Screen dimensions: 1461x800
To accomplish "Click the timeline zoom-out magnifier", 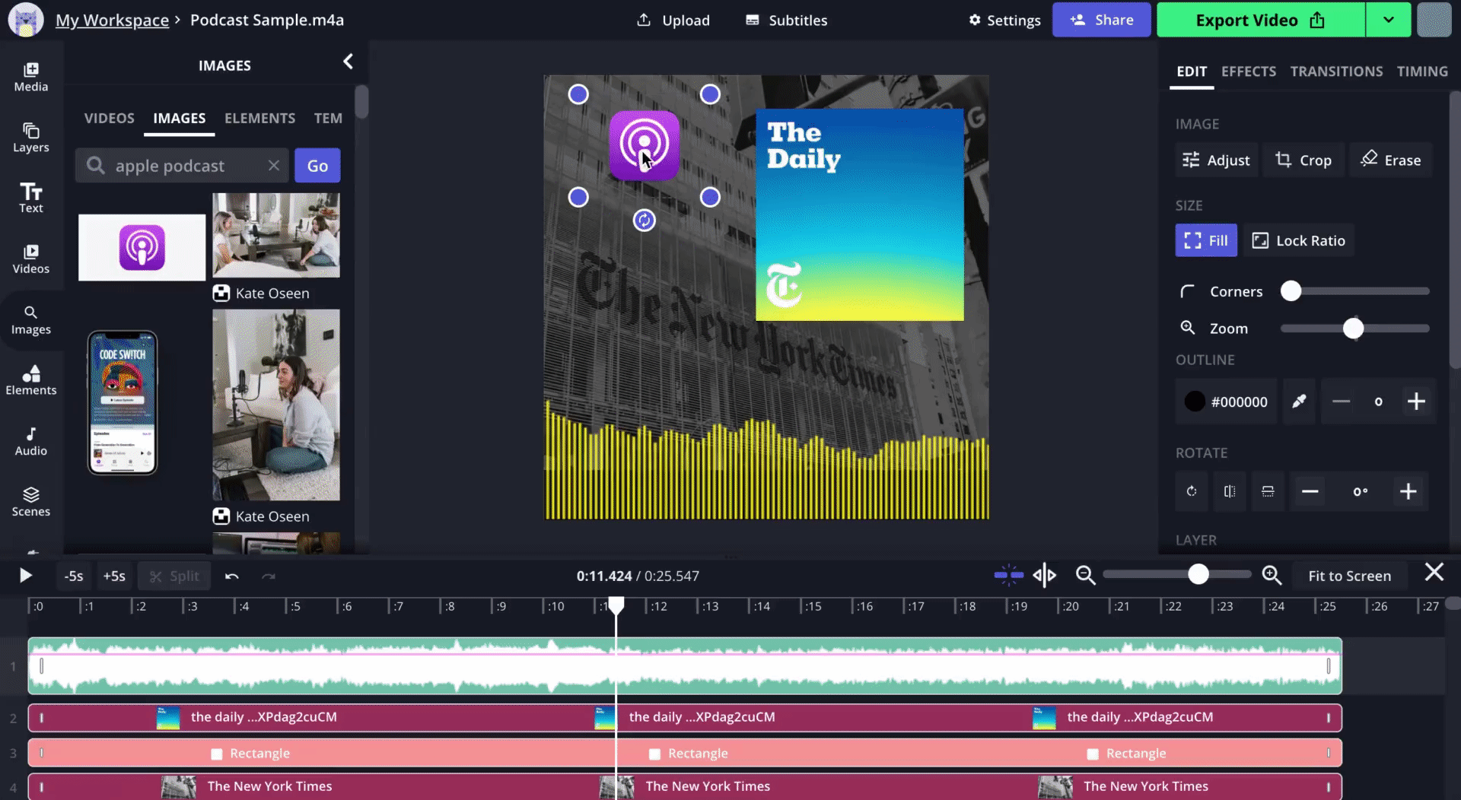I will point(1085,576).
